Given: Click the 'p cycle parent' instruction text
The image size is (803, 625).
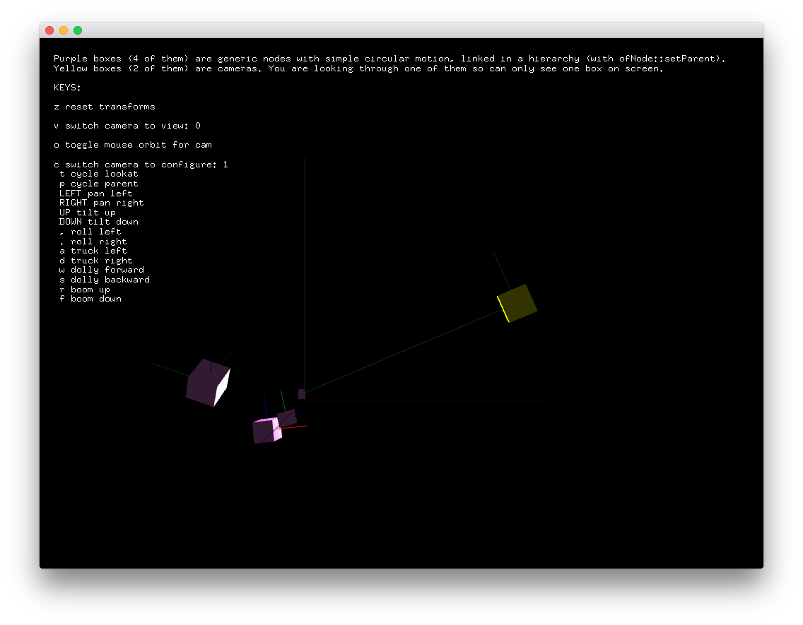Looking at the screenshot, I should click(x=98, y=183).
